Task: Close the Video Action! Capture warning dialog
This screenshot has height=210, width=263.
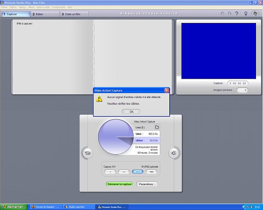Action: click(166, 90)
